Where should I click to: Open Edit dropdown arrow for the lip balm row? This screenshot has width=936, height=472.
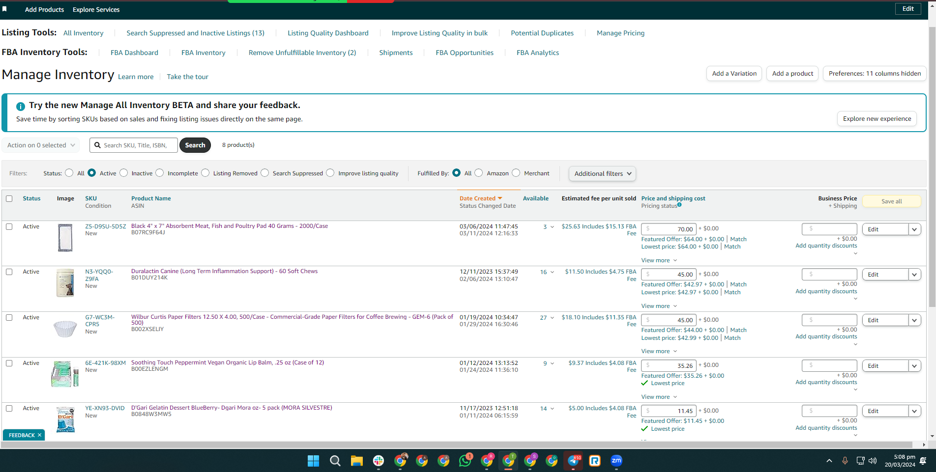pyautogui.click(x=914, y=366)
